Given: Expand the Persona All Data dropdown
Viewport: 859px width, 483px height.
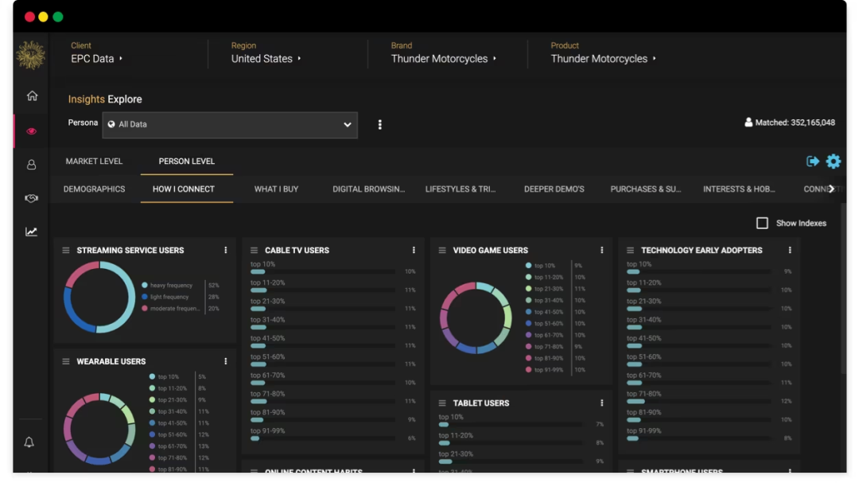Looking at the screenshot, I should [x=230, y=125].
